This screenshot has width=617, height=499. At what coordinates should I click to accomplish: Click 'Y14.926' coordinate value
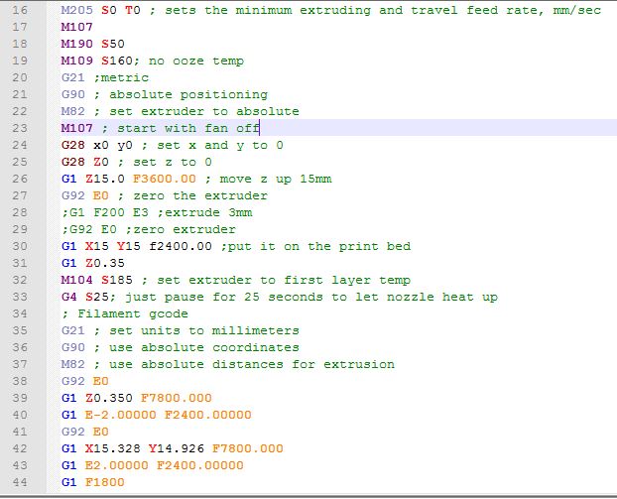pyautogui.click(x=177, y=448)
